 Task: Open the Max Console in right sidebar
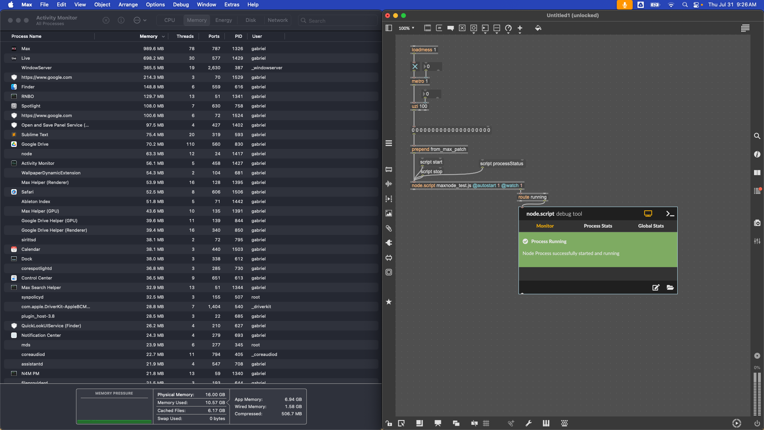pyautogui.click(x=757, y=191)
